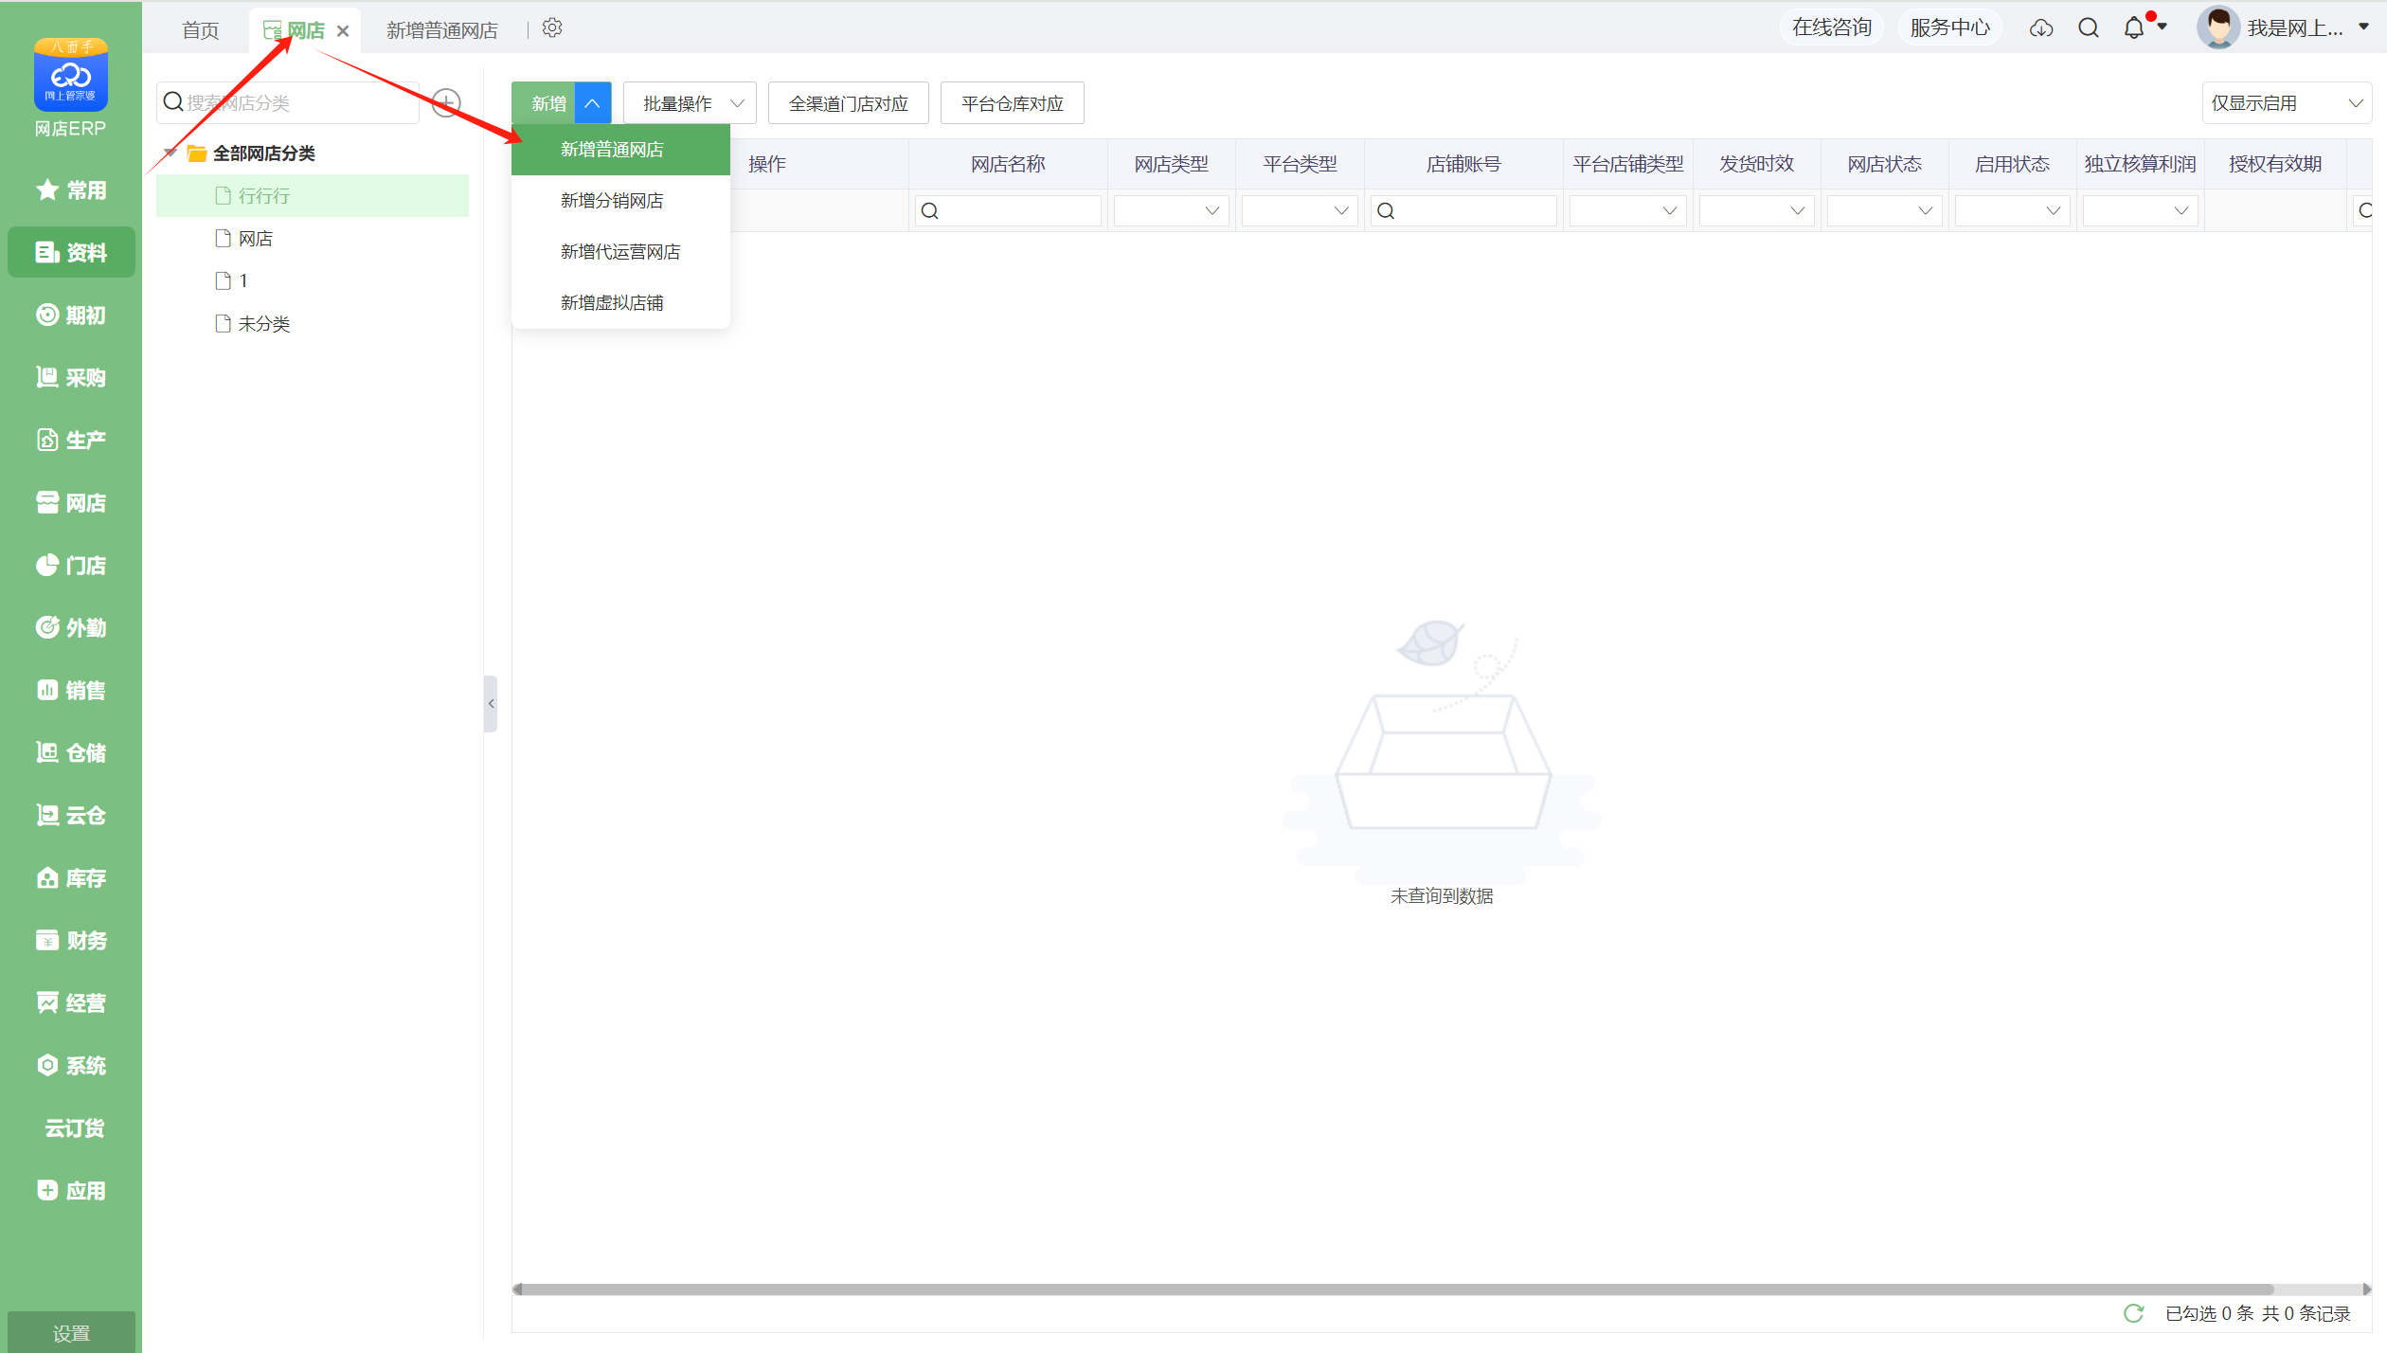Open the 采购 sidebar module

71,377
